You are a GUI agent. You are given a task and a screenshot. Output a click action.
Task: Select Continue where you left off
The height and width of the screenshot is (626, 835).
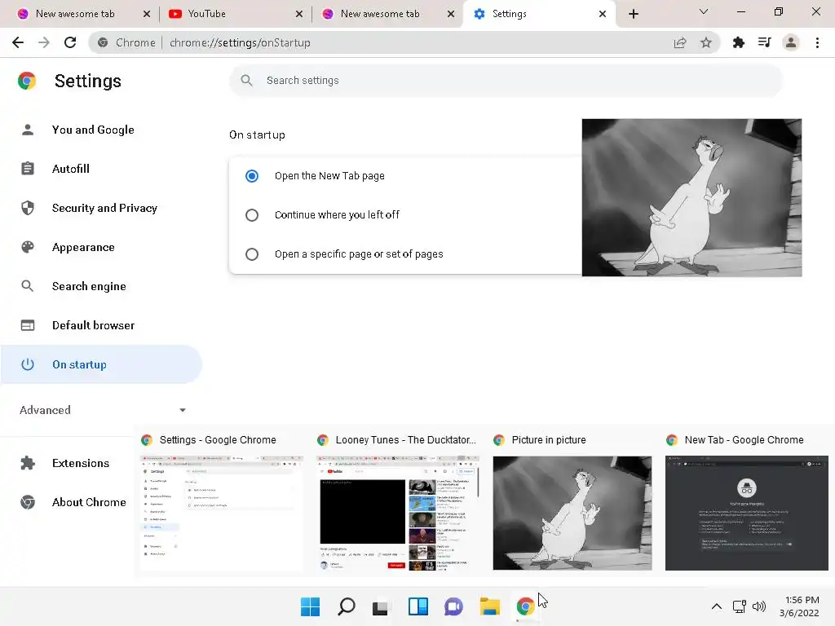252,215
